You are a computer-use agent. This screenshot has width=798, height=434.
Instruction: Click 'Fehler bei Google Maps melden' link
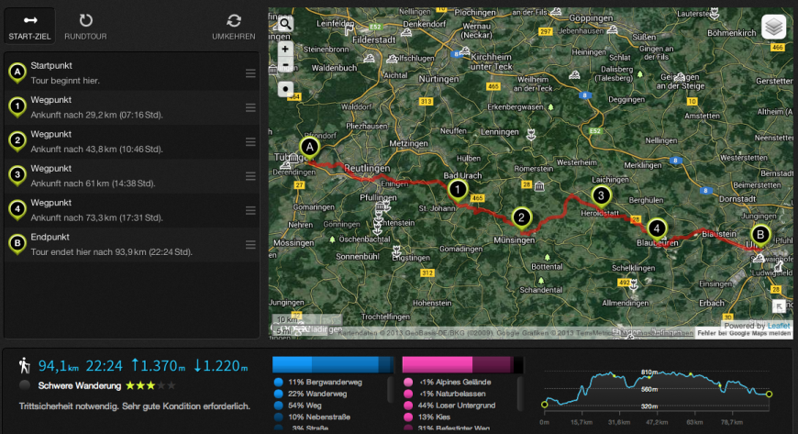(x=744, y=333)
